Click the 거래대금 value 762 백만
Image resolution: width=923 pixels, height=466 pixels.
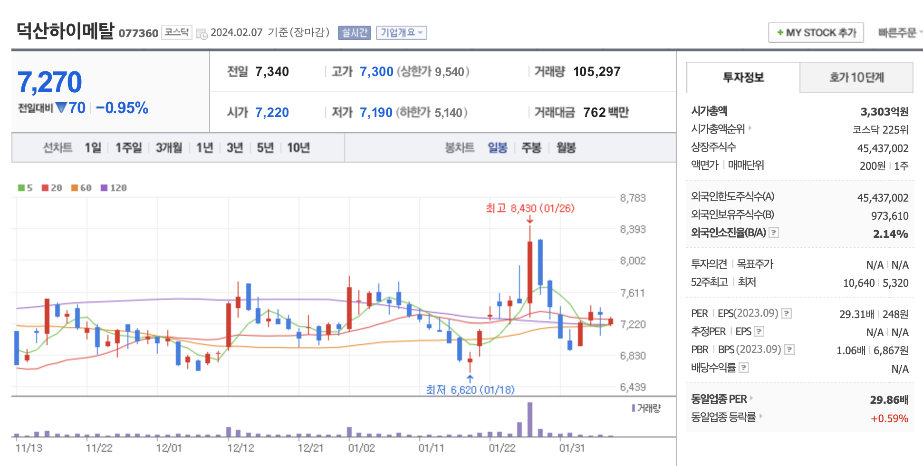tap(606, 113)
